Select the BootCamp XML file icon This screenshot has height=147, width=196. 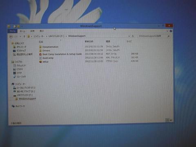[40, 58]
